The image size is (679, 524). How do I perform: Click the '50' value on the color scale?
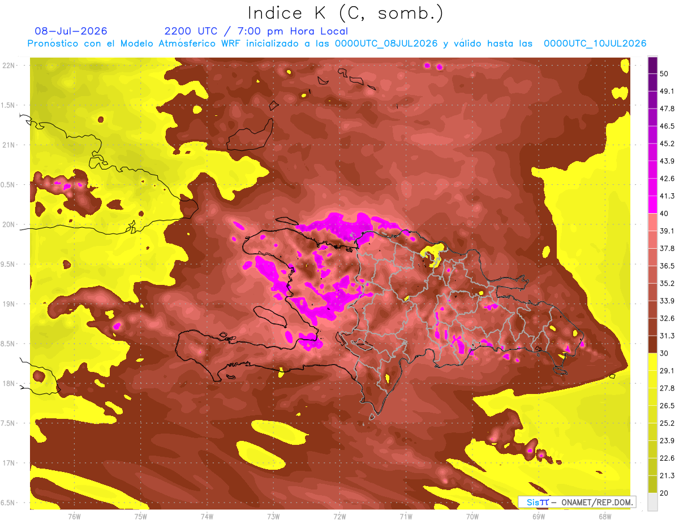tap(665, 74)
